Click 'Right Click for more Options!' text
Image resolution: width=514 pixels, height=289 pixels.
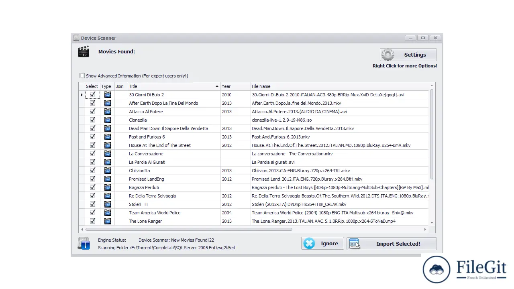[x=405, y=66]
